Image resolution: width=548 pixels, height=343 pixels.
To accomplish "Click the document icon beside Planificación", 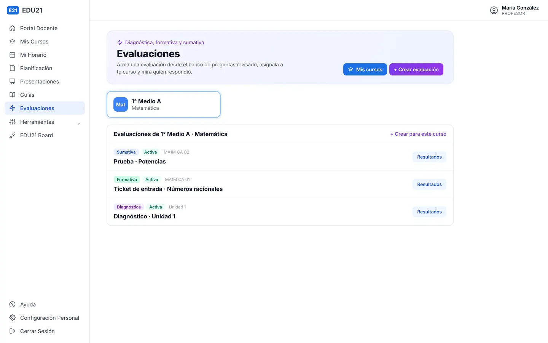I will (x=13, y=68).
